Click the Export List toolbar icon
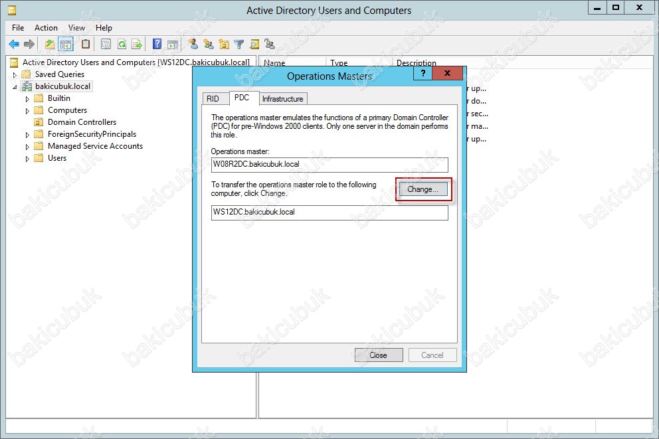 pos(137,44)
